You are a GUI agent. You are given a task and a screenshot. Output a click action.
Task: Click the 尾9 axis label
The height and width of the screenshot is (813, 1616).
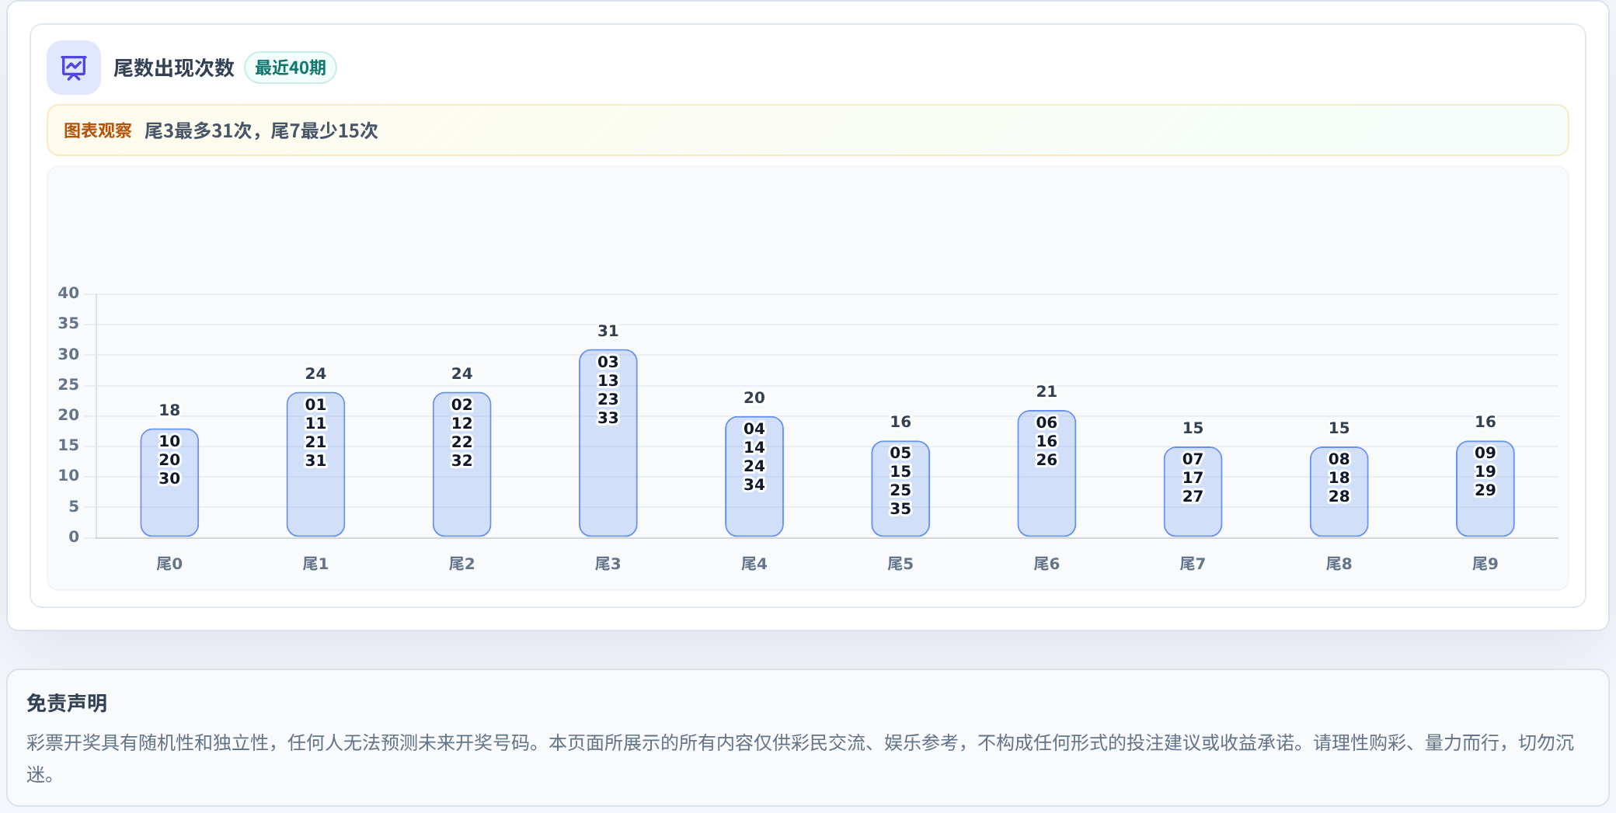click(x=1485, y=564)
